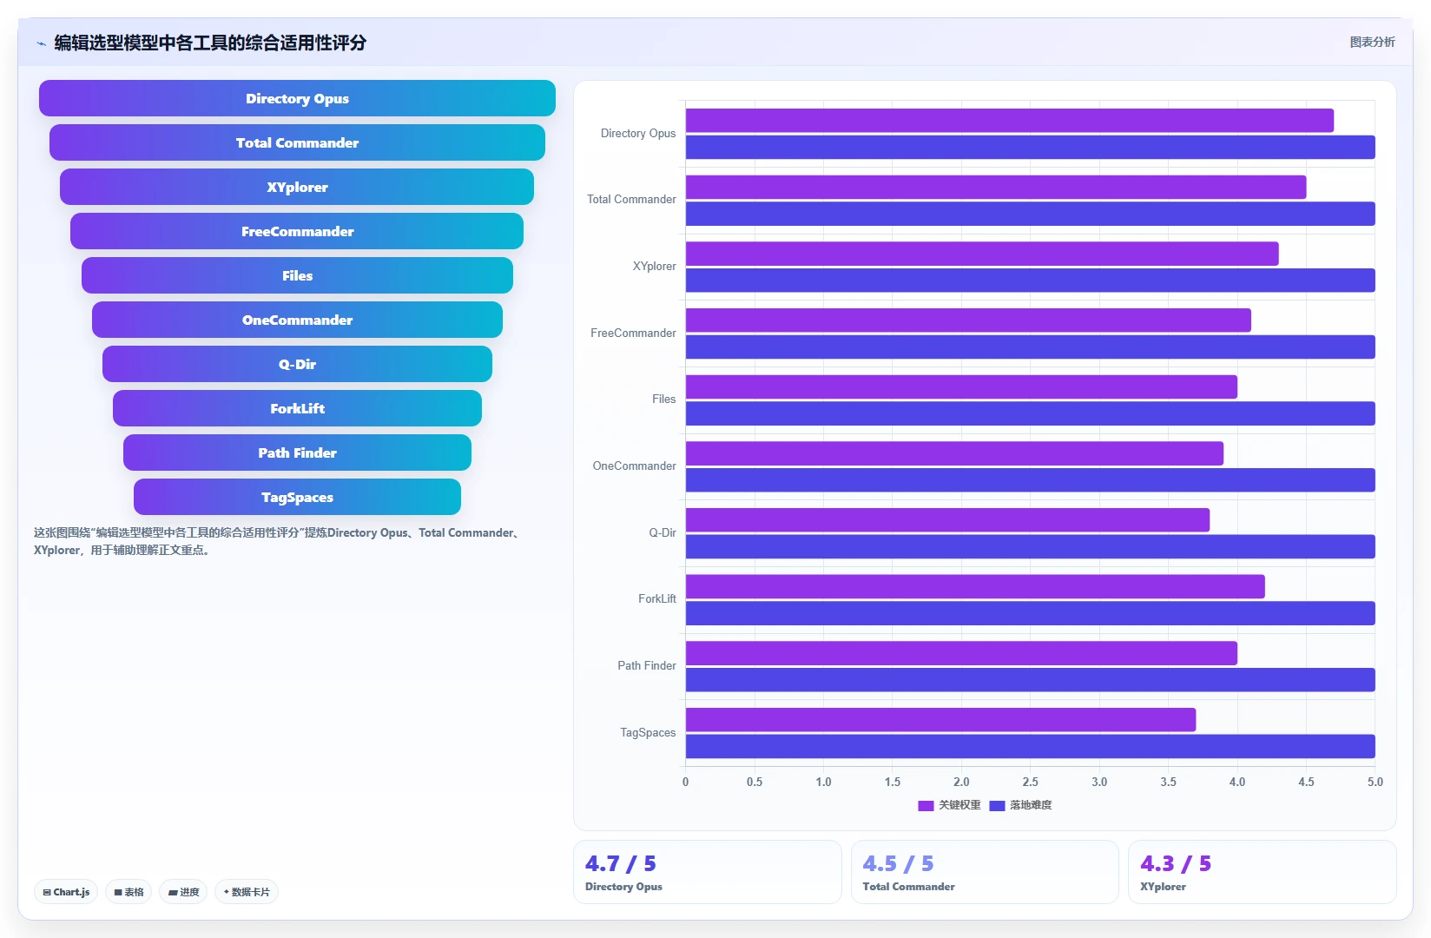Click the 数据卡片 tag chip

pyautogui.click(x=247, y=892)
